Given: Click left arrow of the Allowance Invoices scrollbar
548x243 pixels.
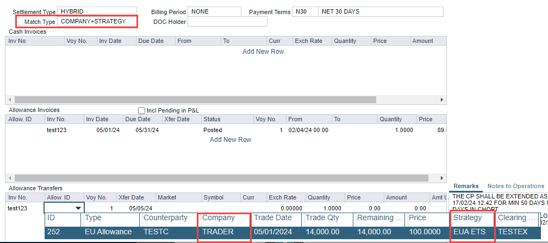Looking at the screenshot, I should [9, 178].
